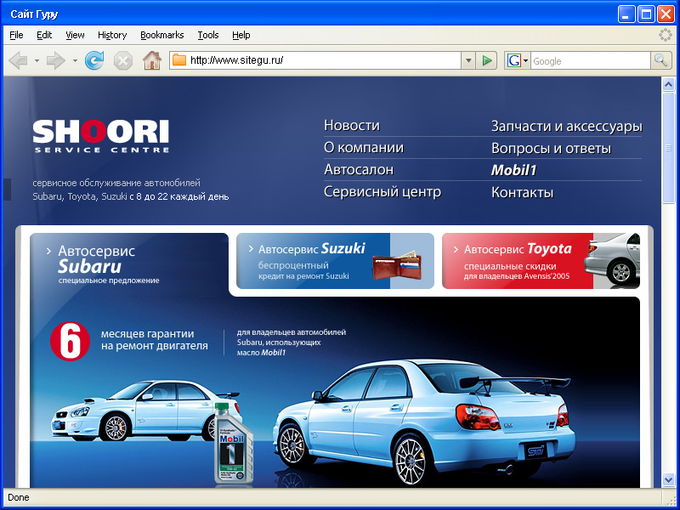Click the Stop loading icon
This screenshot has width=680, height=510.
point(123,60)
